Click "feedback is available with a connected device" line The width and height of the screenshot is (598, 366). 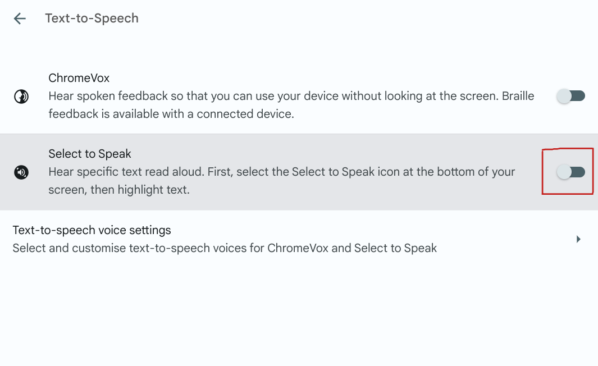click(x=171, y=114)
